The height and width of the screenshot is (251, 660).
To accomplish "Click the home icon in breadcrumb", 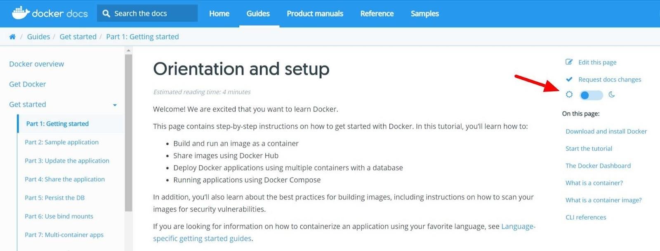I will 12,37.
